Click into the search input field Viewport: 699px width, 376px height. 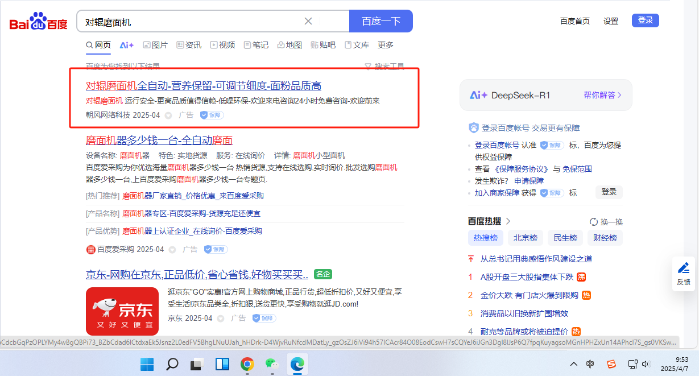coord(191,22)
